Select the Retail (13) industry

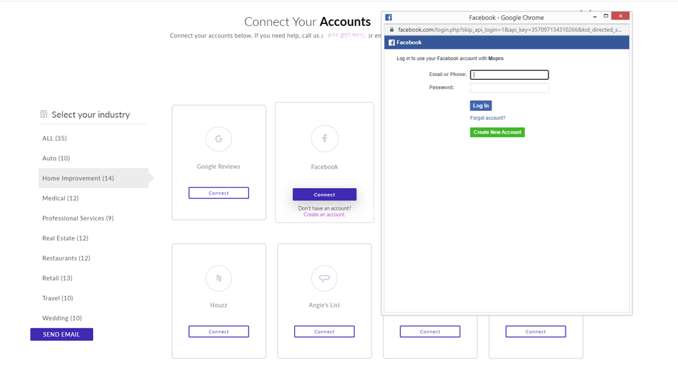click(57, 278)
